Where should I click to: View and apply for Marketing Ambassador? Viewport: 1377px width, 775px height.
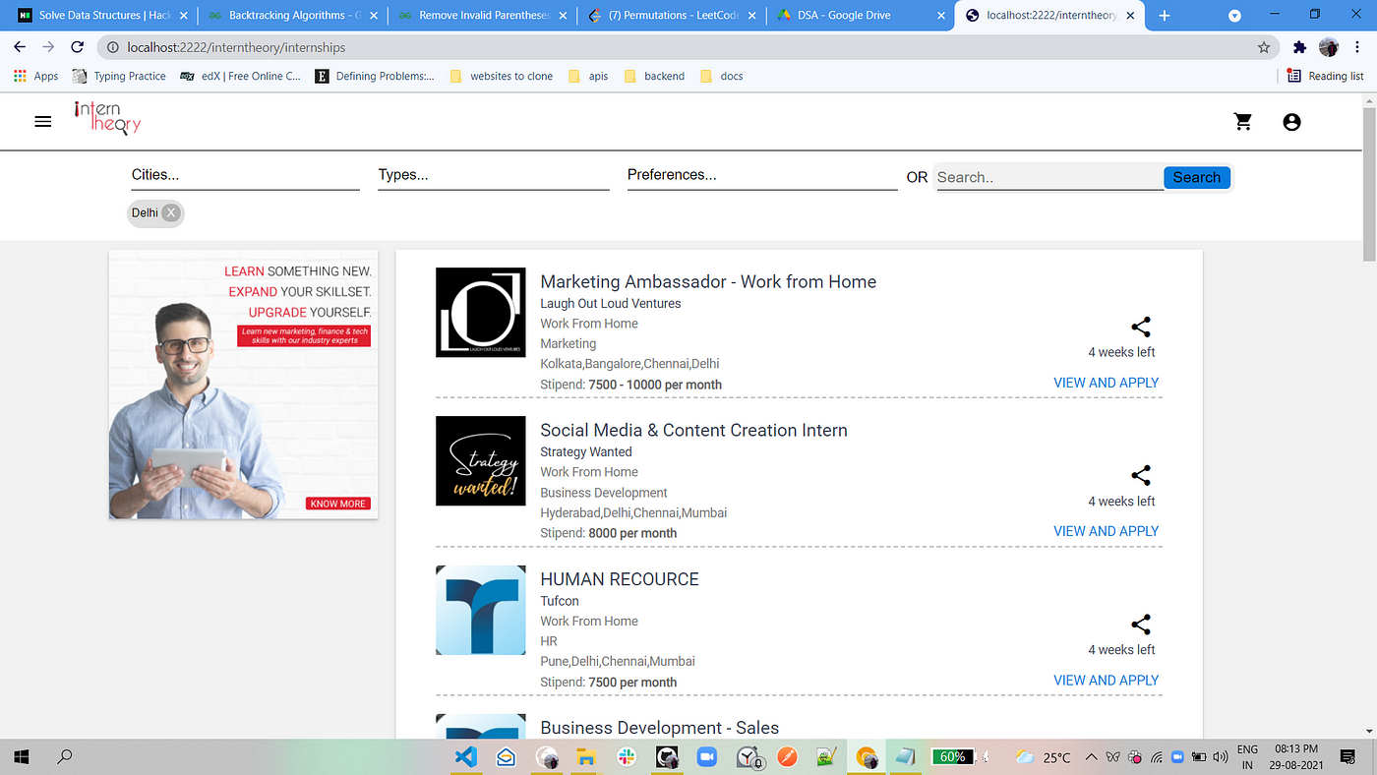pos(1107,383)
